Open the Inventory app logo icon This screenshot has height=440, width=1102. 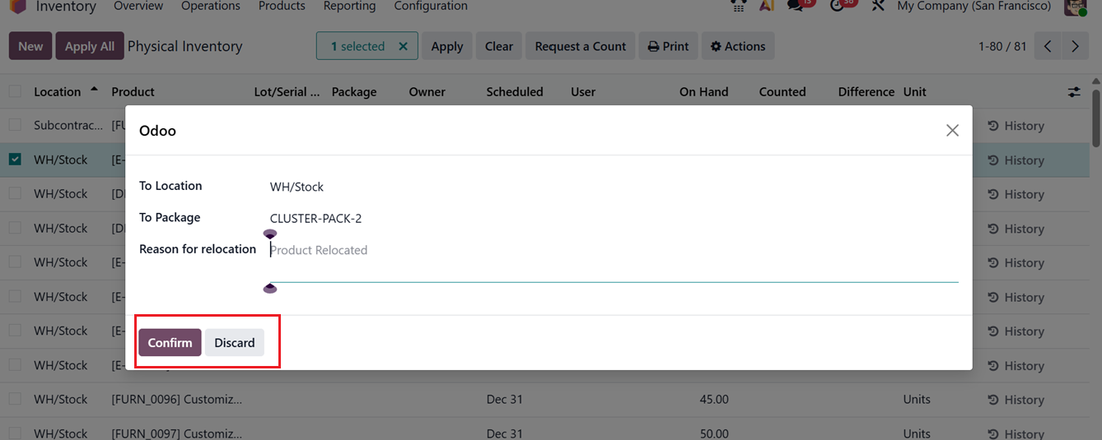[x=17, y=7]
